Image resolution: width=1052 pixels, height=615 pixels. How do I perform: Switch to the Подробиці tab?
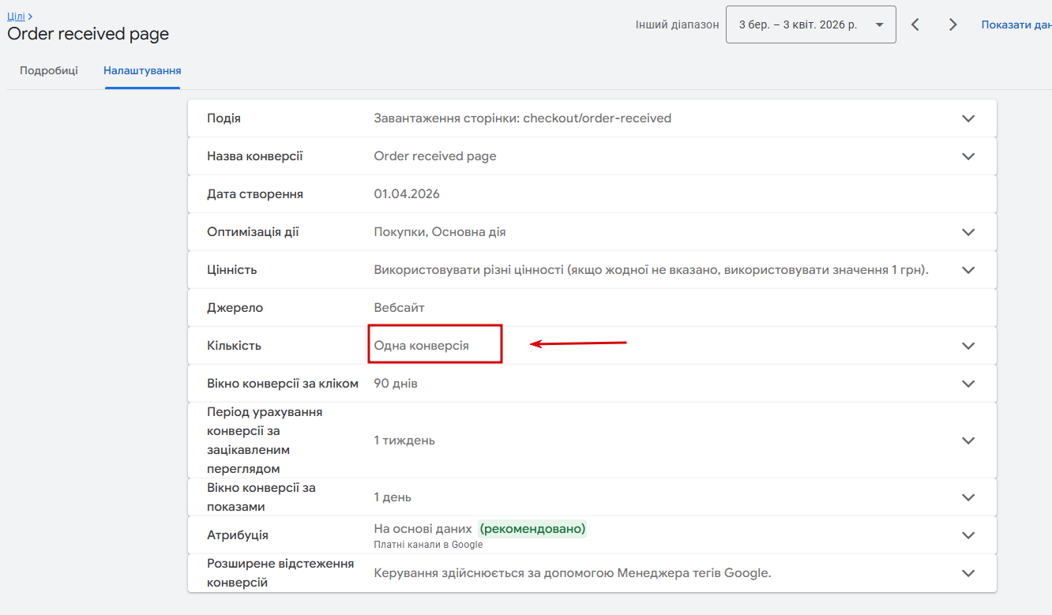pos(49,70)
